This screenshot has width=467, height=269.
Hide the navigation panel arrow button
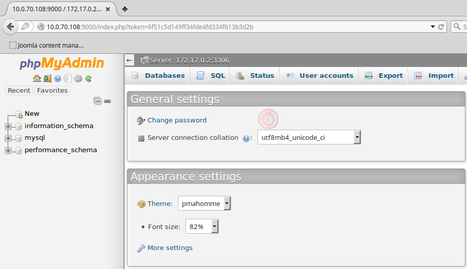tap(129, 60)
